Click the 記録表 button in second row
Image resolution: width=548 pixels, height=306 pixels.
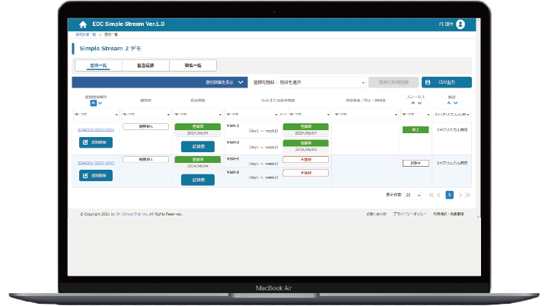[192, 180]
